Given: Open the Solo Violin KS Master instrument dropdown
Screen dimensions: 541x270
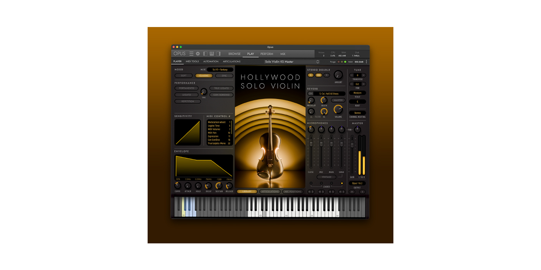Looking at the screenshot, I should click(x=292, y=62).
